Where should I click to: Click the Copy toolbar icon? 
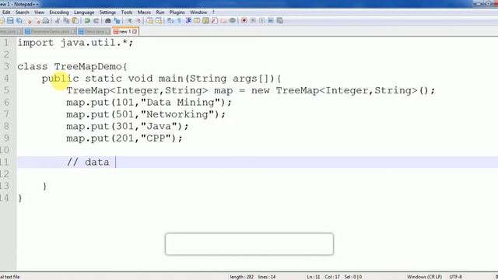click(x=67, y=21)
